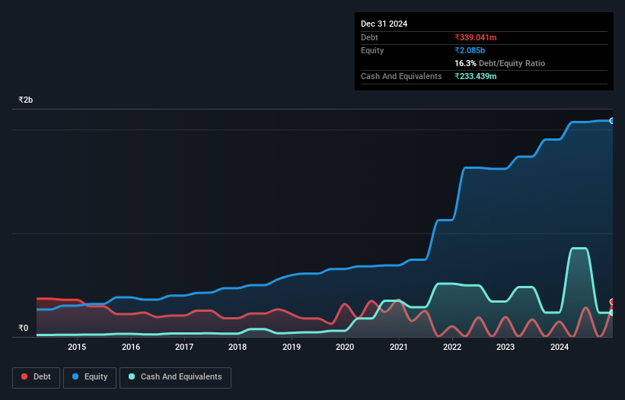Viewport: 625px width, 400px height.
Task: Click the 2015 x-axis label
Action: pos(77,347)
